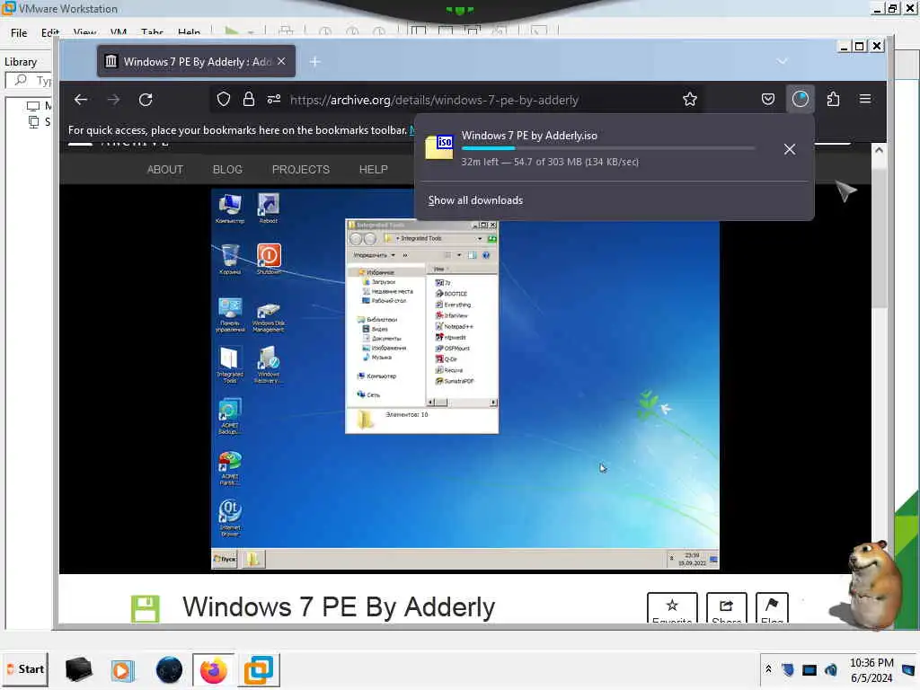The width and height of the screenshot is (920, 690).
Task: Click the Share button on archive page
Action: coord(726,608)
